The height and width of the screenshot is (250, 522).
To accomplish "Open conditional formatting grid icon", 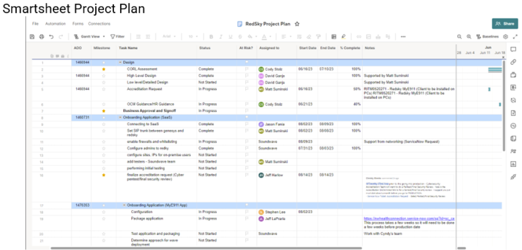I will coord(334,36).
